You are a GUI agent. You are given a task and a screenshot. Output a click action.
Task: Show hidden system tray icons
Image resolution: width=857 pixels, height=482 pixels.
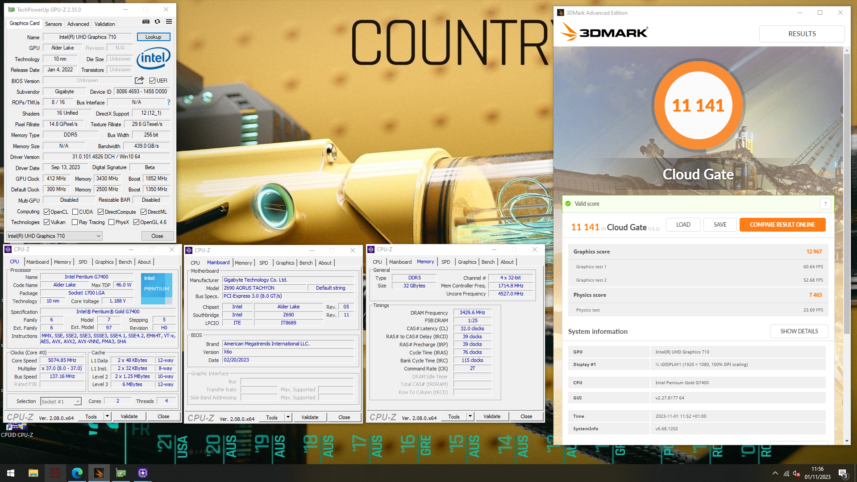pos(775,473)
